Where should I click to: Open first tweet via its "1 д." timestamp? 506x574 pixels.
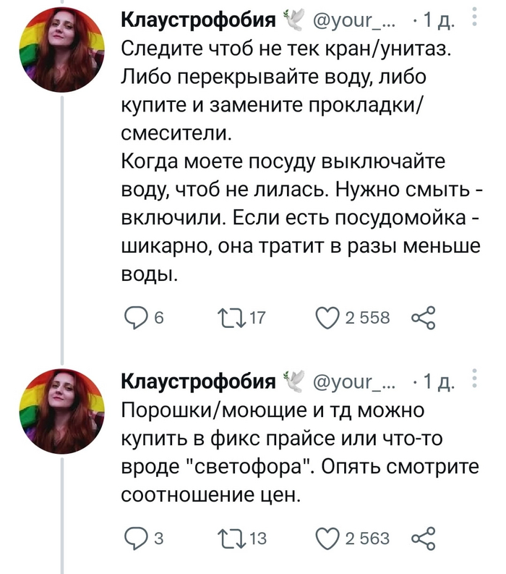click(x=438, y=22)
